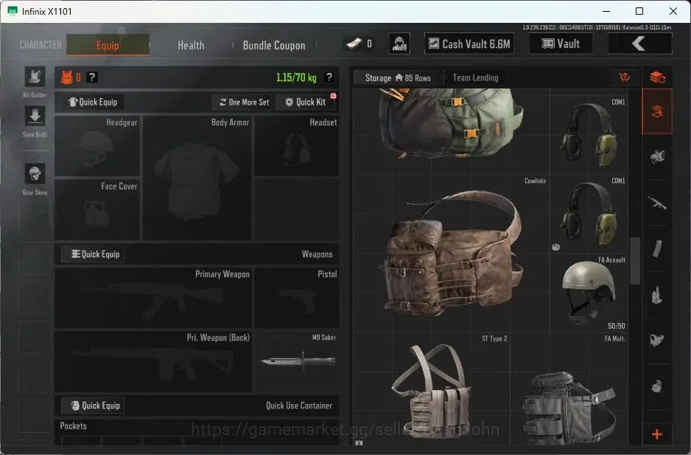Select the empty Headset slot
Screen dimensions: 691x455
point(297,146)
